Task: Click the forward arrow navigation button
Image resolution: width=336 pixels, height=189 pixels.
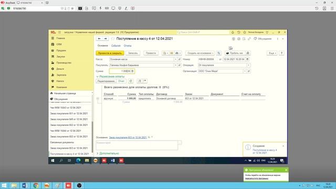Action: (x=106, y=38)
